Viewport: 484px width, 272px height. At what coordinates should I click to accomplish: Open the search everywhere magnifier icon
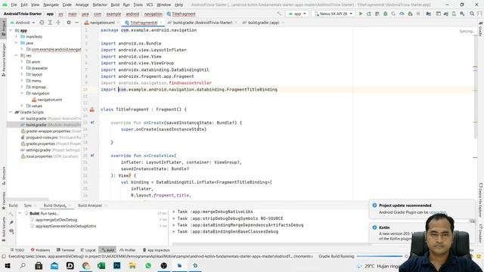[x=472, y=14]
